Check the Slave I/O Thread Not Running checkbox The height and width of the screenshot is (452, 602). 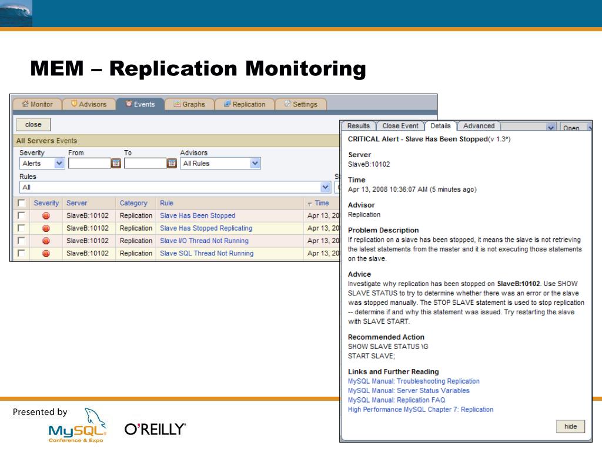22,241
